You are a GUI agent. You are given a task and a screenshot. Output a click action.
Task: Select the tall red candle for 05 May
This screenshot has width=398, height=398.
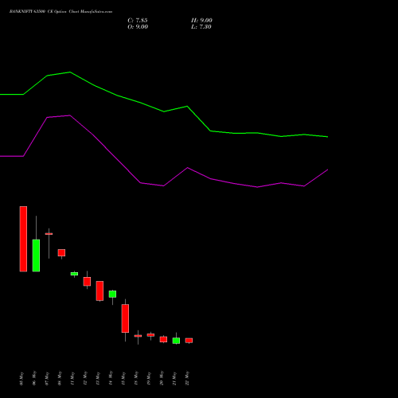(23, 239)
